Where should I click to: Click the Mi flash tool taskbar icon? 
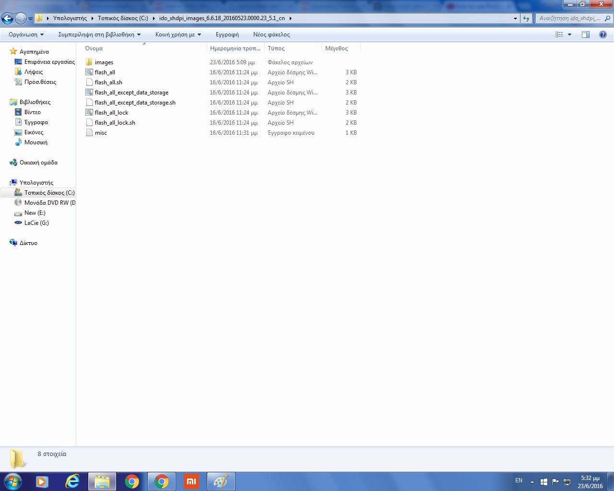click(191, 481)
